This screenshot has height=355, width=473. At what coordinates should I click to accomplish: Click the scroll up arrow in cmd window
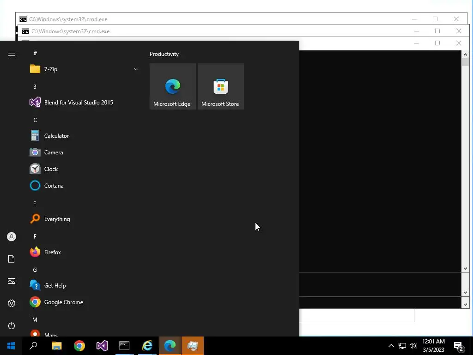pyautogui.click(x=465, y=55)
